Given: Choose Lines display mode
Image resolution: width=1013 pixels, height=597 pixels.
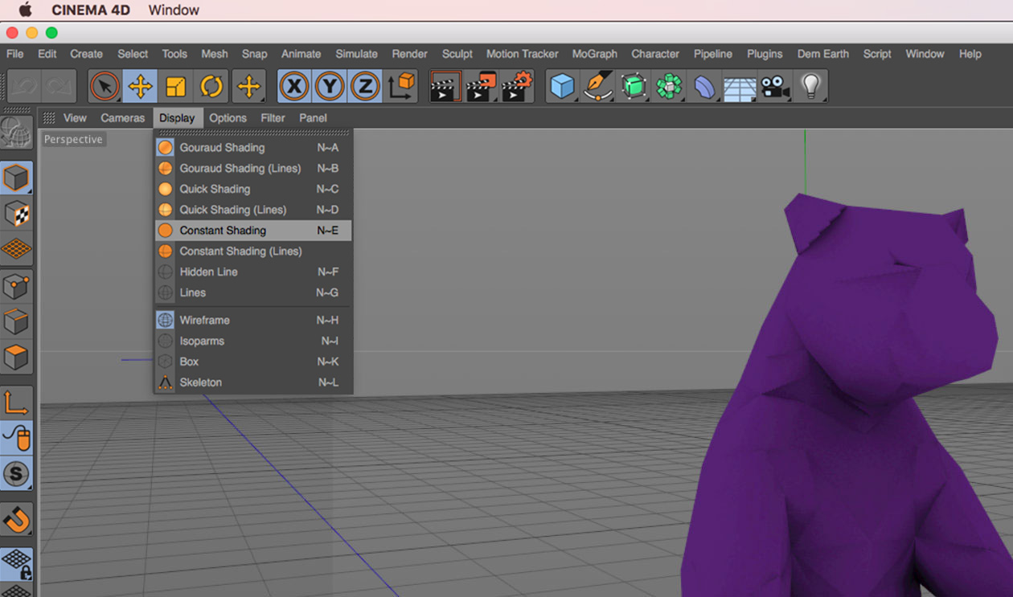Looking at the screenshot, I should coord(253,293).
